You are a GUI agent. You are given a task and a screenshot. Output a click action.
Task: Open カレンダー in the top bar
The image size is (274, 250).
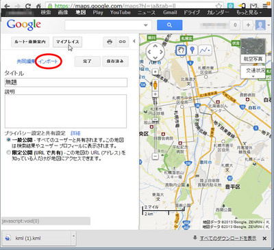point(218,12)
